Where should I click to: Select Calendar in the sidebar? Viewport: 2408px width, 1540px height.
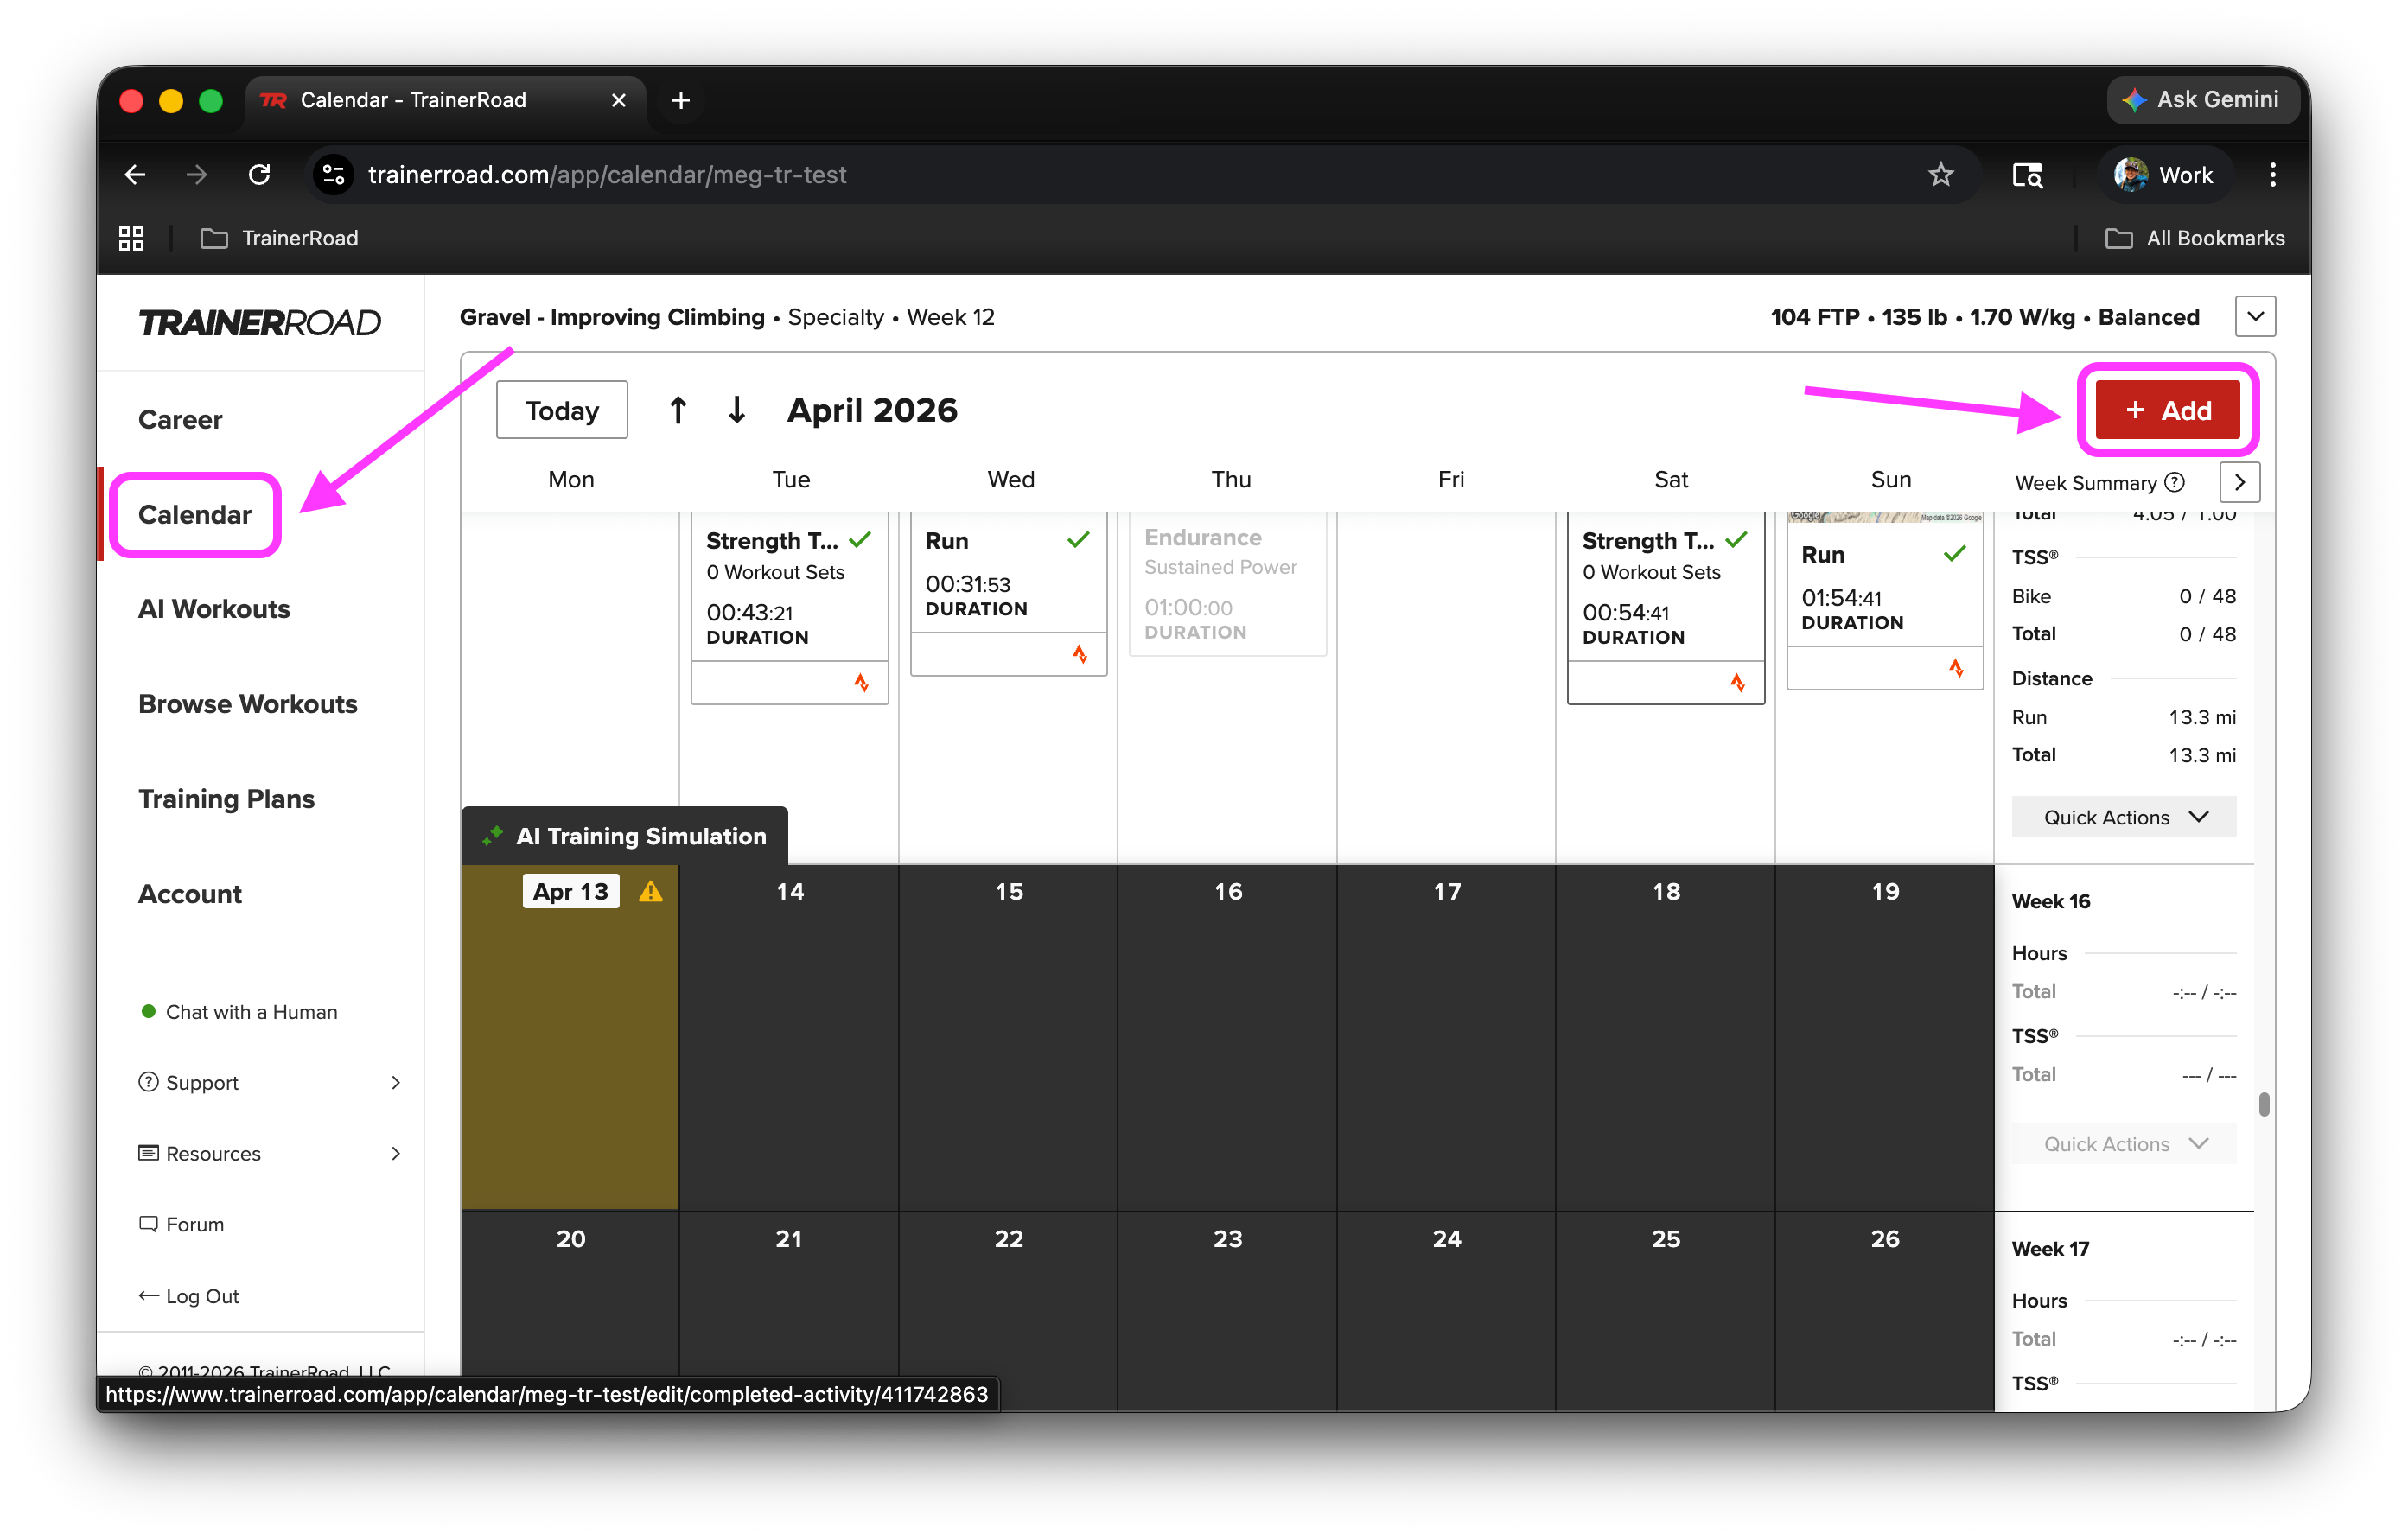[x=195, y=515]
